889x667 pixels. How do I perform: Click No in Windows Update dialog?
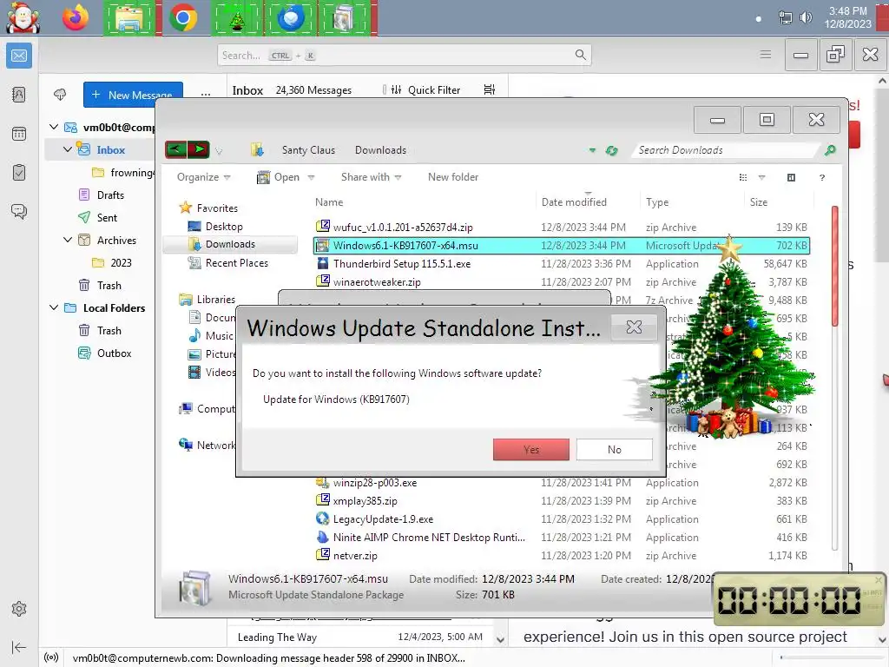click(x=614, y=449)
